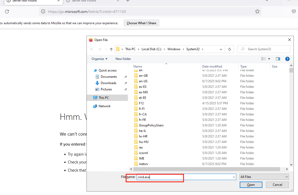Select Network in navigation pane
This screenshot has width=298, height=195.
[104, 106]
